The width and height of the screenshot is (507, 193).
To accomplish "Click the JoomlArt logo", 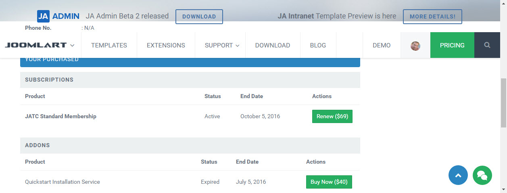I will 35,45.
